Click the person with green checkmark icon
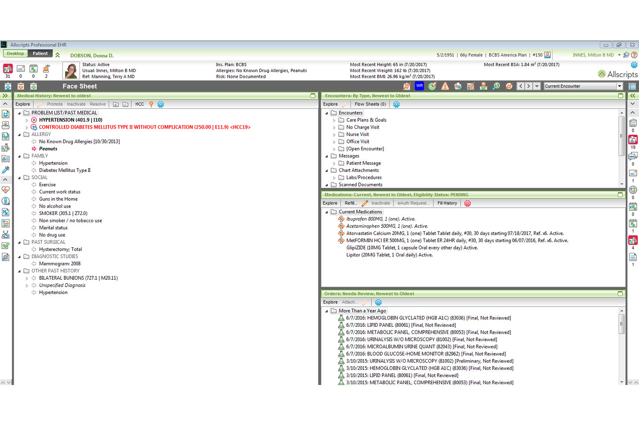The width and height of the screenshot is (639, 426). pos(484,86)
